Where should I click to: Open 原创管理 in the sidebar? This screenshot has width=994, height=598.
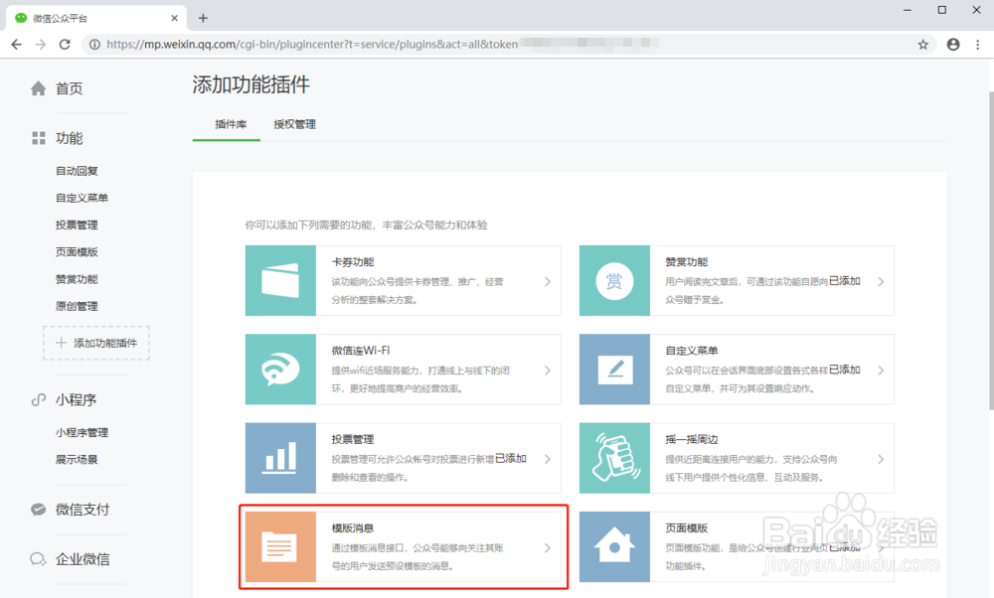(77, 306)
